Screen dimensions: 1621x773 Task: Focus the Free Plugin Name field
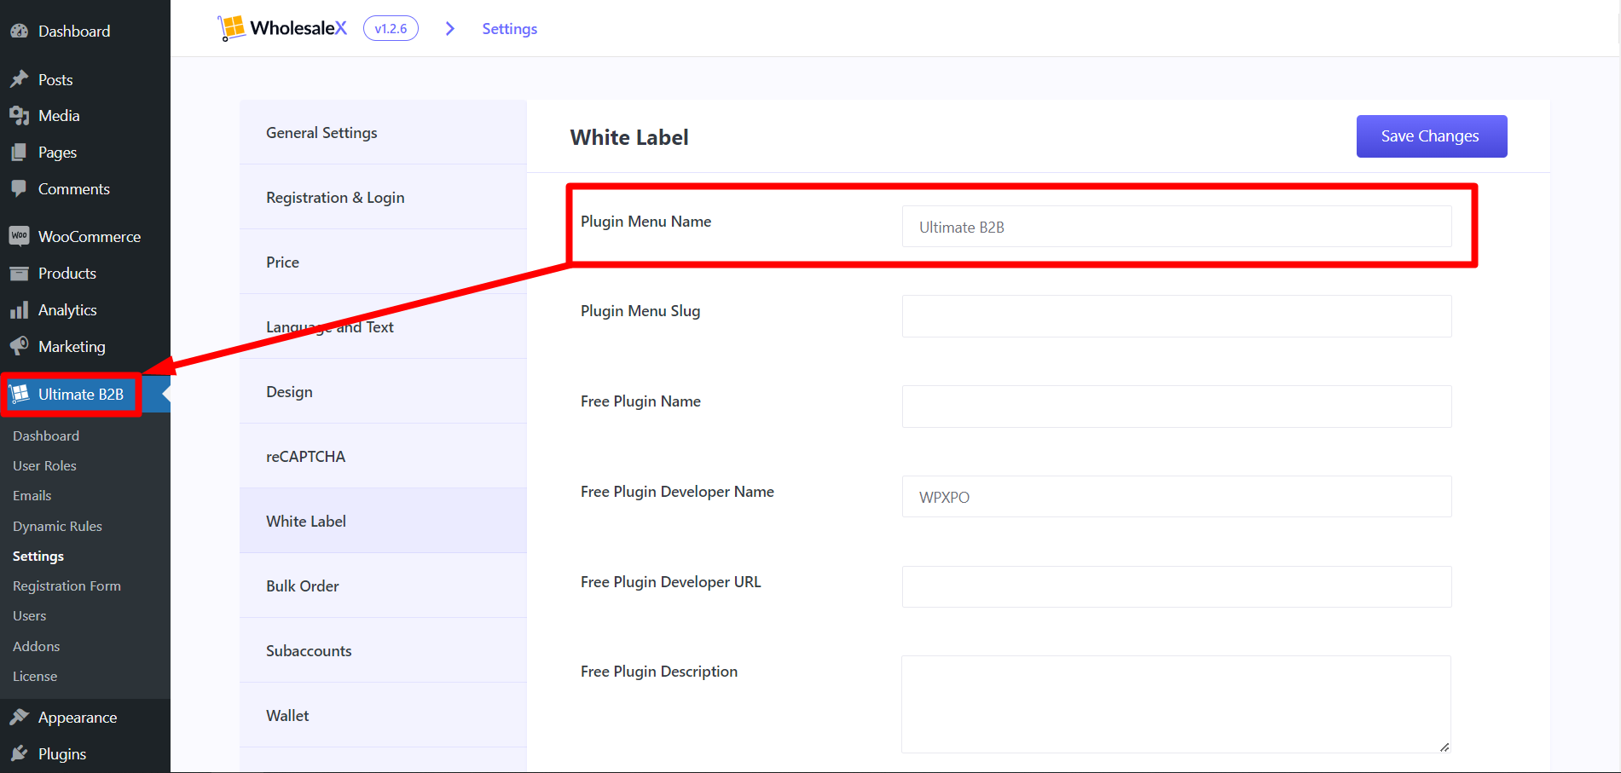click(x=1177, y=407)
